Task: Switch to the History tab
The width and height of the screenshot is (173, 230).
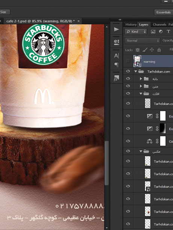Action: coord(131,24)
